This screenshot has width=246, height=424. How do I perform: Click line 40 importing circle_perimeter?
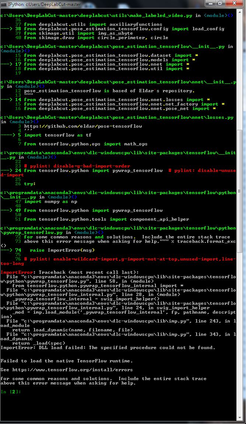pos(92,38)
